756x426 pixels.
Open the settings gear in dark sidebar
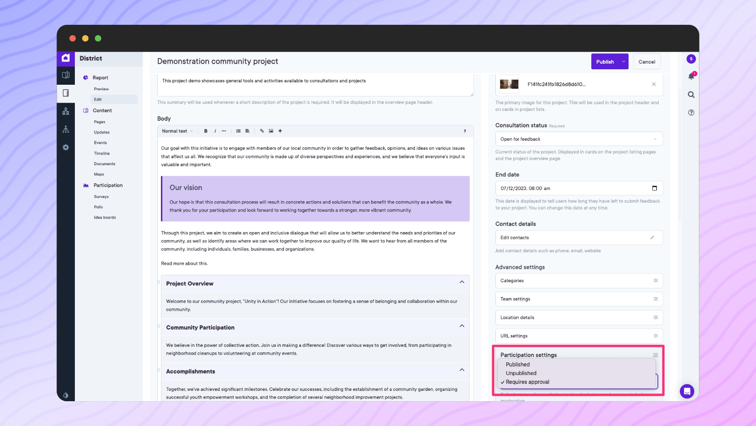tap(65, 147)
